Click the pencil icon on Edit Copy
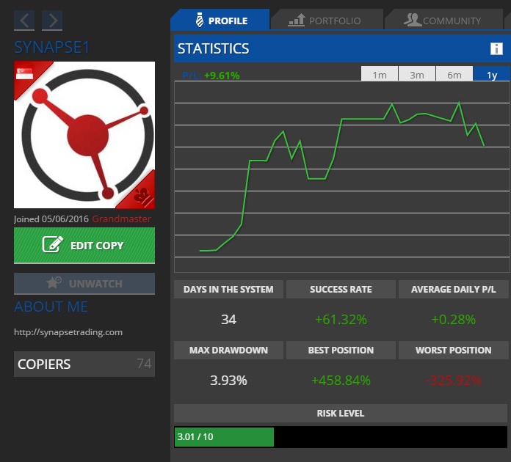This screenshot has width=511, height=462. (x=53, y=245)
